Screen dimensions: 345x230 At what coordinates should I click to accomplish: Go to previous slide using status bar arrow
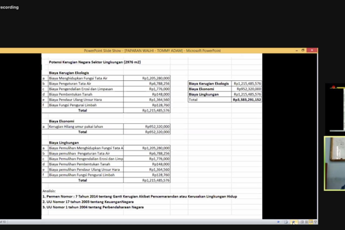(x=278, y=222)
